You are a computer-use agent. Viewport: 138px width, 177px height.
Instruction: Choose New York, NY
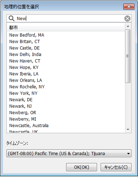coord(23,93)
